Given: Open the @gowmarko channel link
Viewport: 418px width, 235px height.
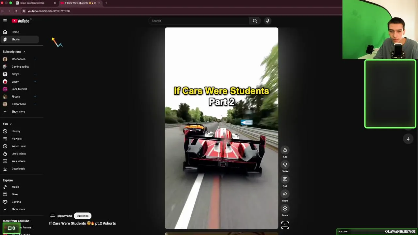Looking at the screenshot, I should 65,216.
